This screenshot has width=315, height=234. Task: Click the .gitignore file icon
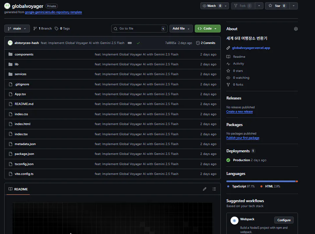pyautogui.click(x=11, y=84)
